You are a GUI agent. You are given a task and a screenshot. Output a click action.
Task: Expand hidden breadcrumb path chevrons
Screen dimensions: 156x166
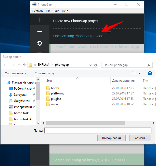(35, 65)
